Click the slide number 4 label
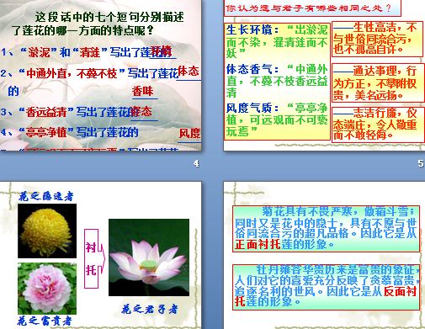The height and width of the screenshot is (329, 425). [196, 163]
